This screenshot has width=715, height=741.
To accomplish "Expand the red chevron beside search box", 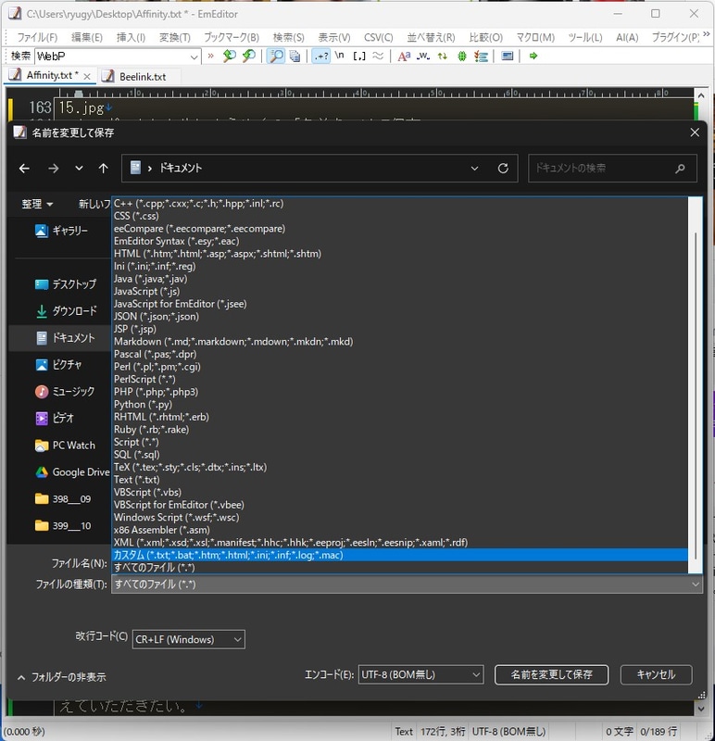I will pyautogui.click(x=211, y=56).
